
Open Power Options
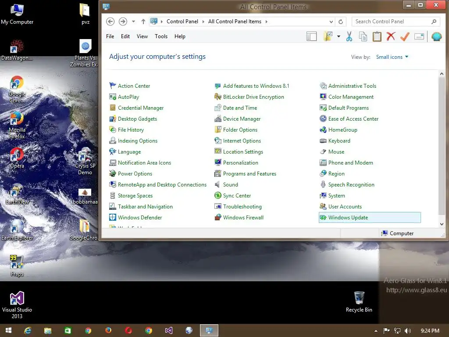coord(131,174)
